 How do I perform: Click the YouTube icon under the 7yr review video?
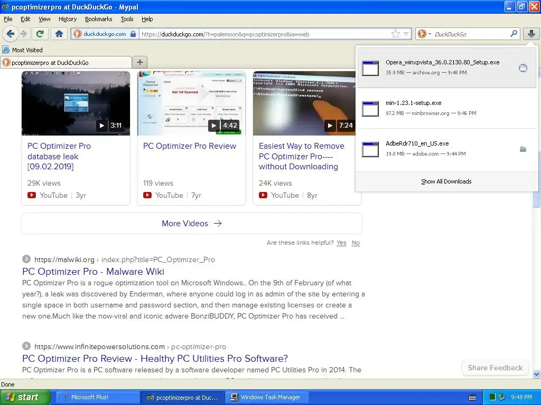[x=147, y=195]
